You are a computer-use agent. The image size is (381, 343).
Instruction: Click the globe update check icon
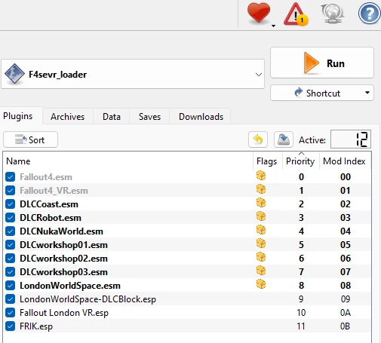pyautogui.click(x=332, y=14)
